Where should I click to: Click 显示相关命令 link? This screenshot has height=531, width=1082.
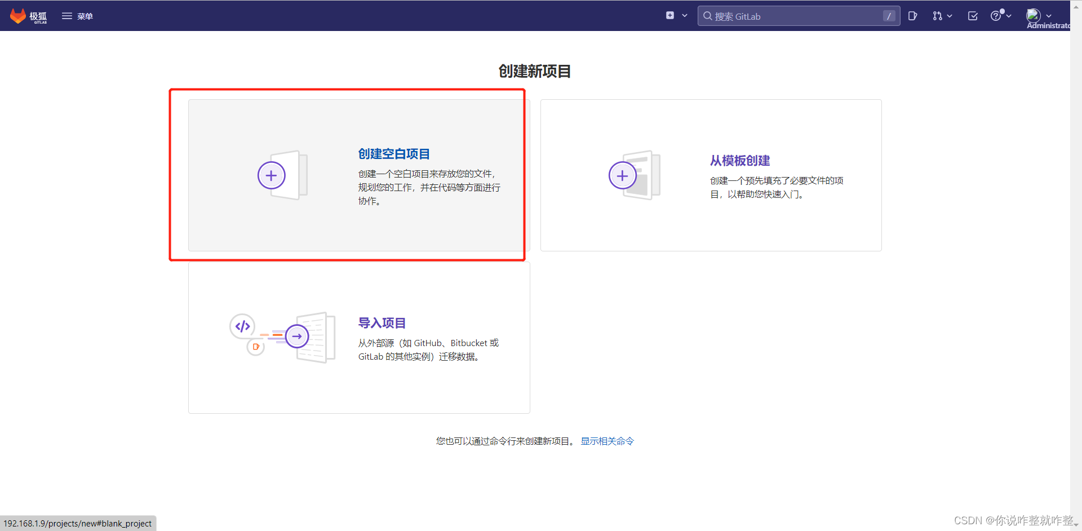click(607, 441)
